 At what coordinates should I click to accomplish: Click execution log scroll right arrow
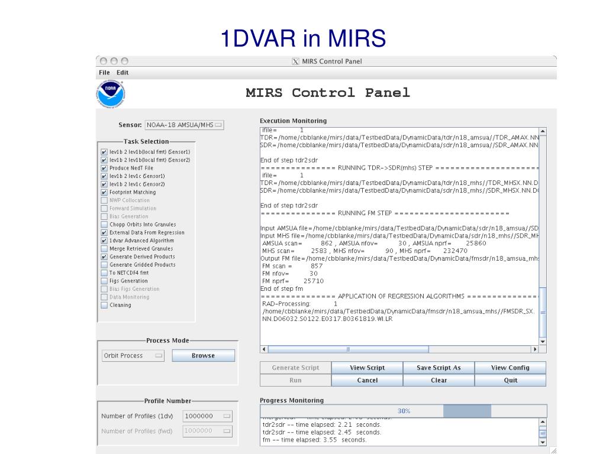click(x=535, y=349)
